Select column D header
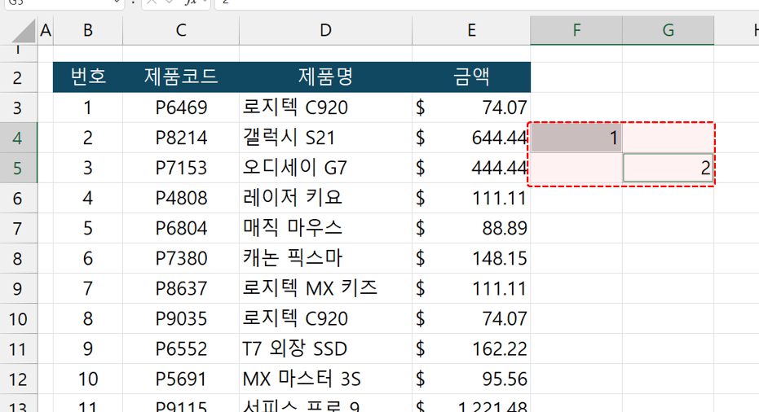The image size is (759, 412). tap(325, 30)
